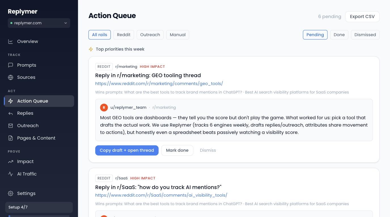Export the queue as CSV
390x217 pixels.
(362, 17)
